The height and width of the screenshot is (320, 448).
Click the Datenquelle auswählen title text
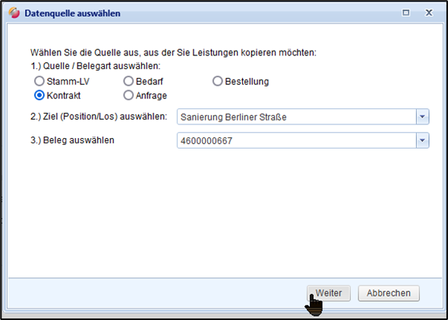[72, 14]
